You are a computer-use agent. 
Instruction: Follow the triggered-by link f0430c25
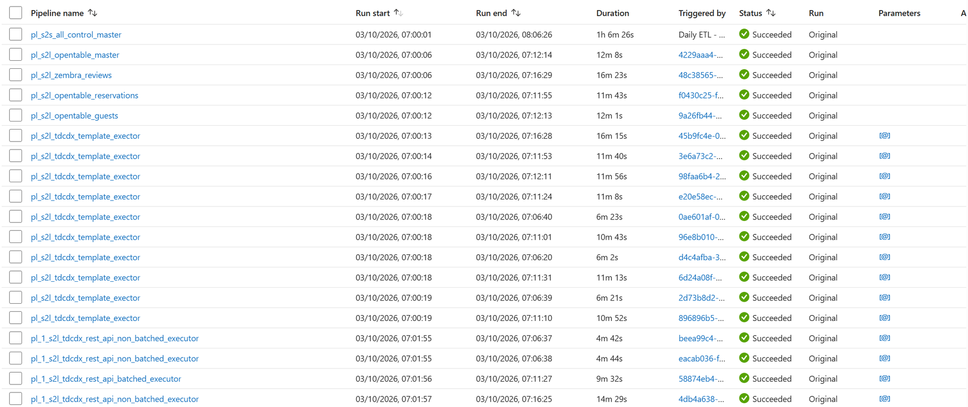(x=701, y=95)
